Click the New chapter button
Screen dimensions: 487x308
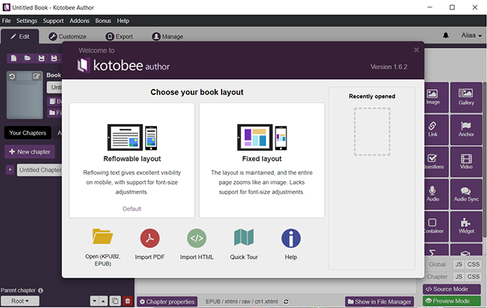click(30, 151)
